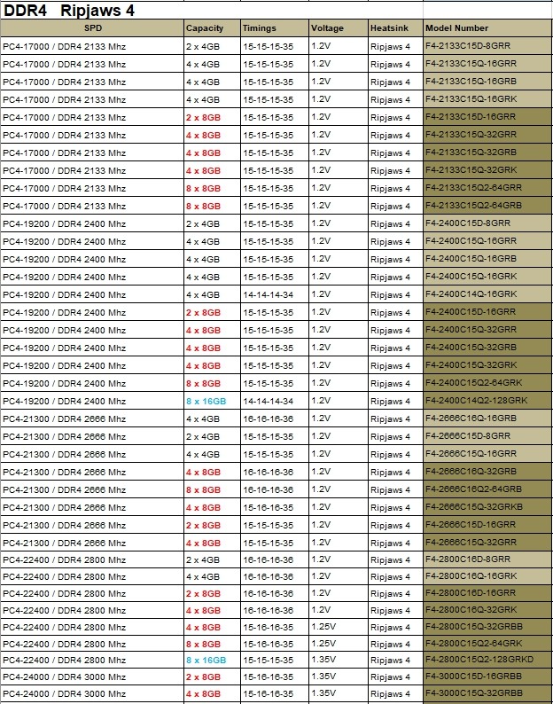
Task: Click SPD cell in F4-3000C15Q-32GRBB row
Action: (x=92, y=693)
